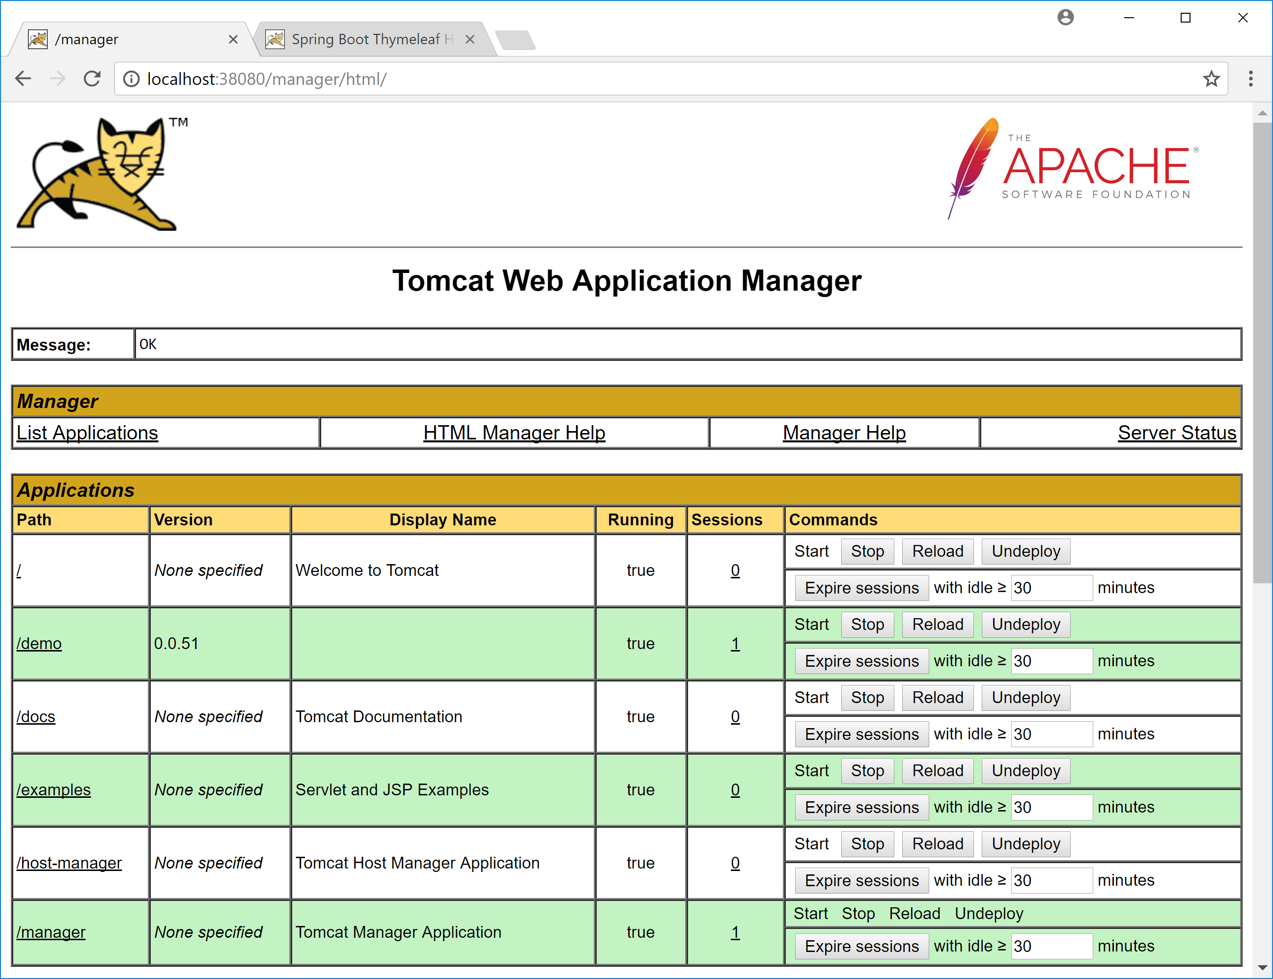The width and height of the screenshot is (1273, 979).
Task: Open a new browser tab
Action: tap(515, 40)
